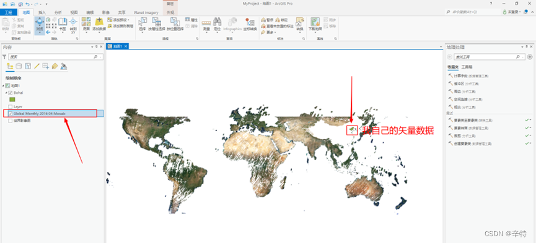Open Select By Attributes (按属性选择)

(x=157, y=24)
